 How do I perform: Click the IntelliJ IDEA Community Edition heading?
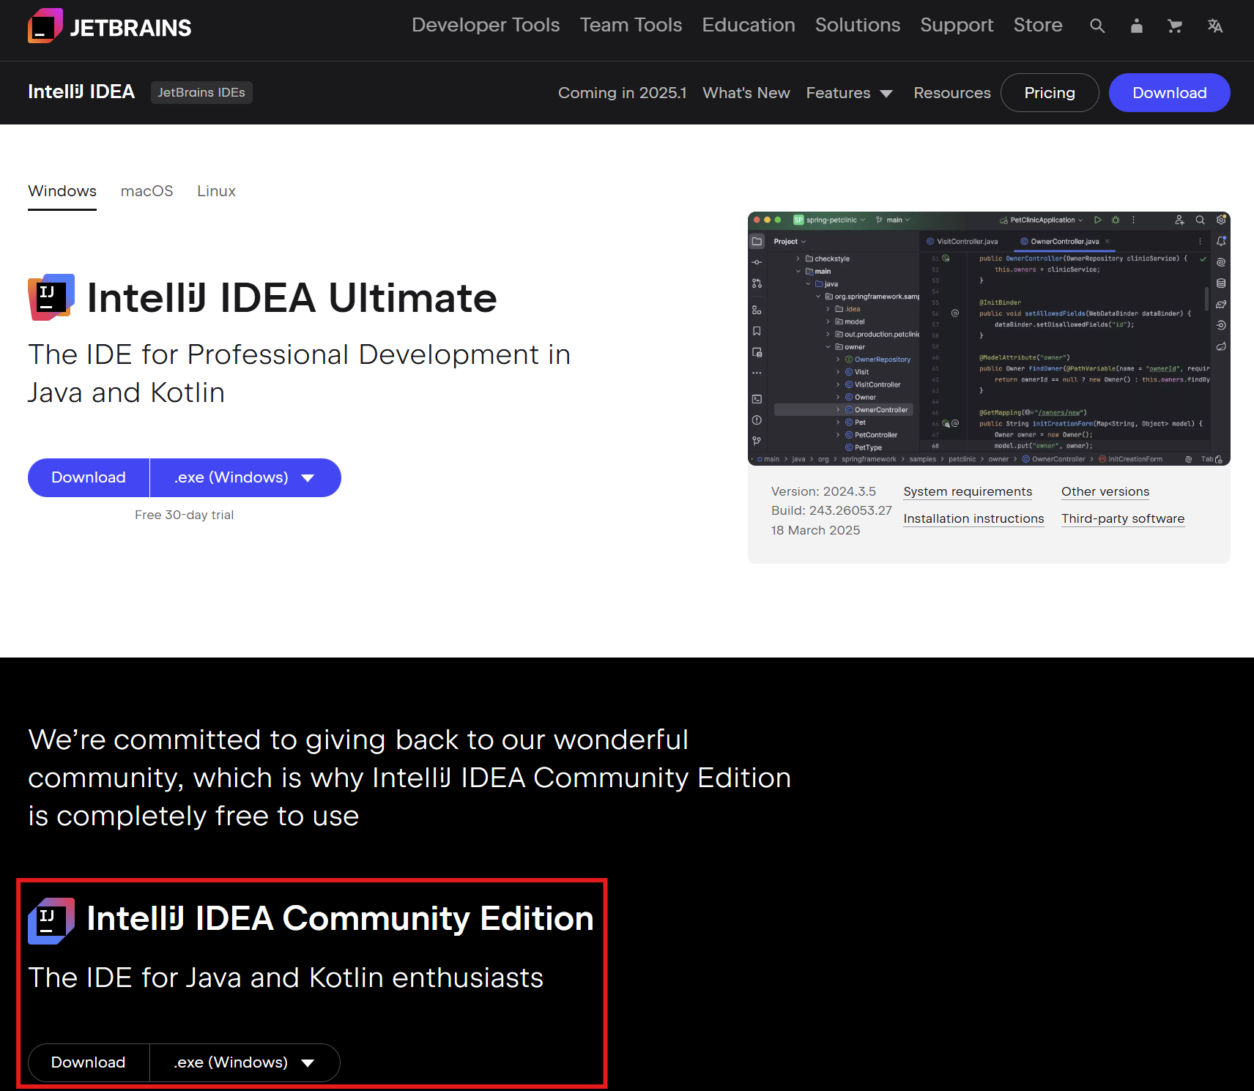click(x=341, y=919)
